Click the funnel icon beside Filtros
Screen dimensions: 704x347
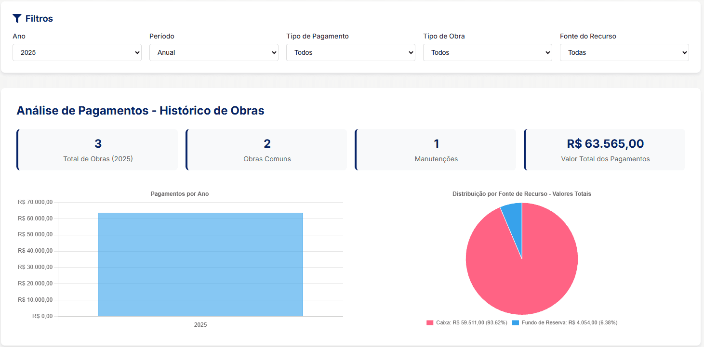pos(17,18)
